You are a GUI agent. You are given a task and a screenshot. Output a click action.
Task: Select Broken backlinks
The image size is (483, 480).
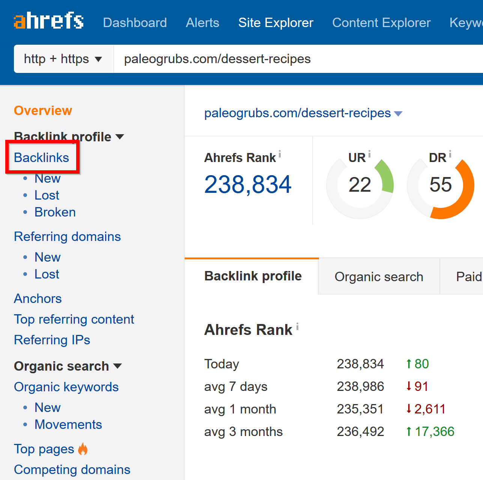(x=55, y=212)
